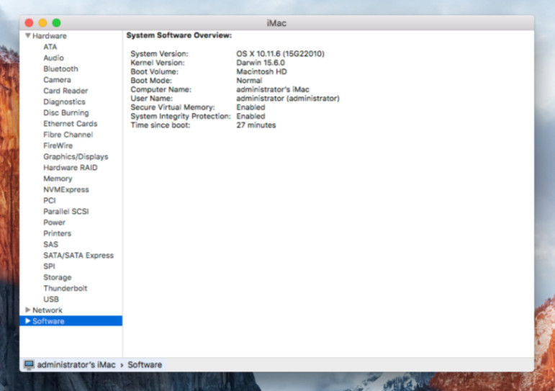Select Printers in the sidebar
The height and width of the screenshot is (391, 555).
(x=57, y=233)
